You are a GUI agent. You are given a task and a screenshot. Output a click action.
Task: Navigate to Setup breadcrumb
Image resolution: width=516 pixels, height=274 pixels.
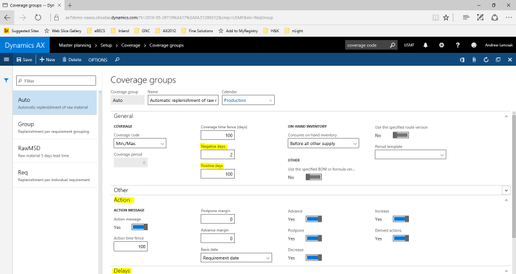(106, 45)
